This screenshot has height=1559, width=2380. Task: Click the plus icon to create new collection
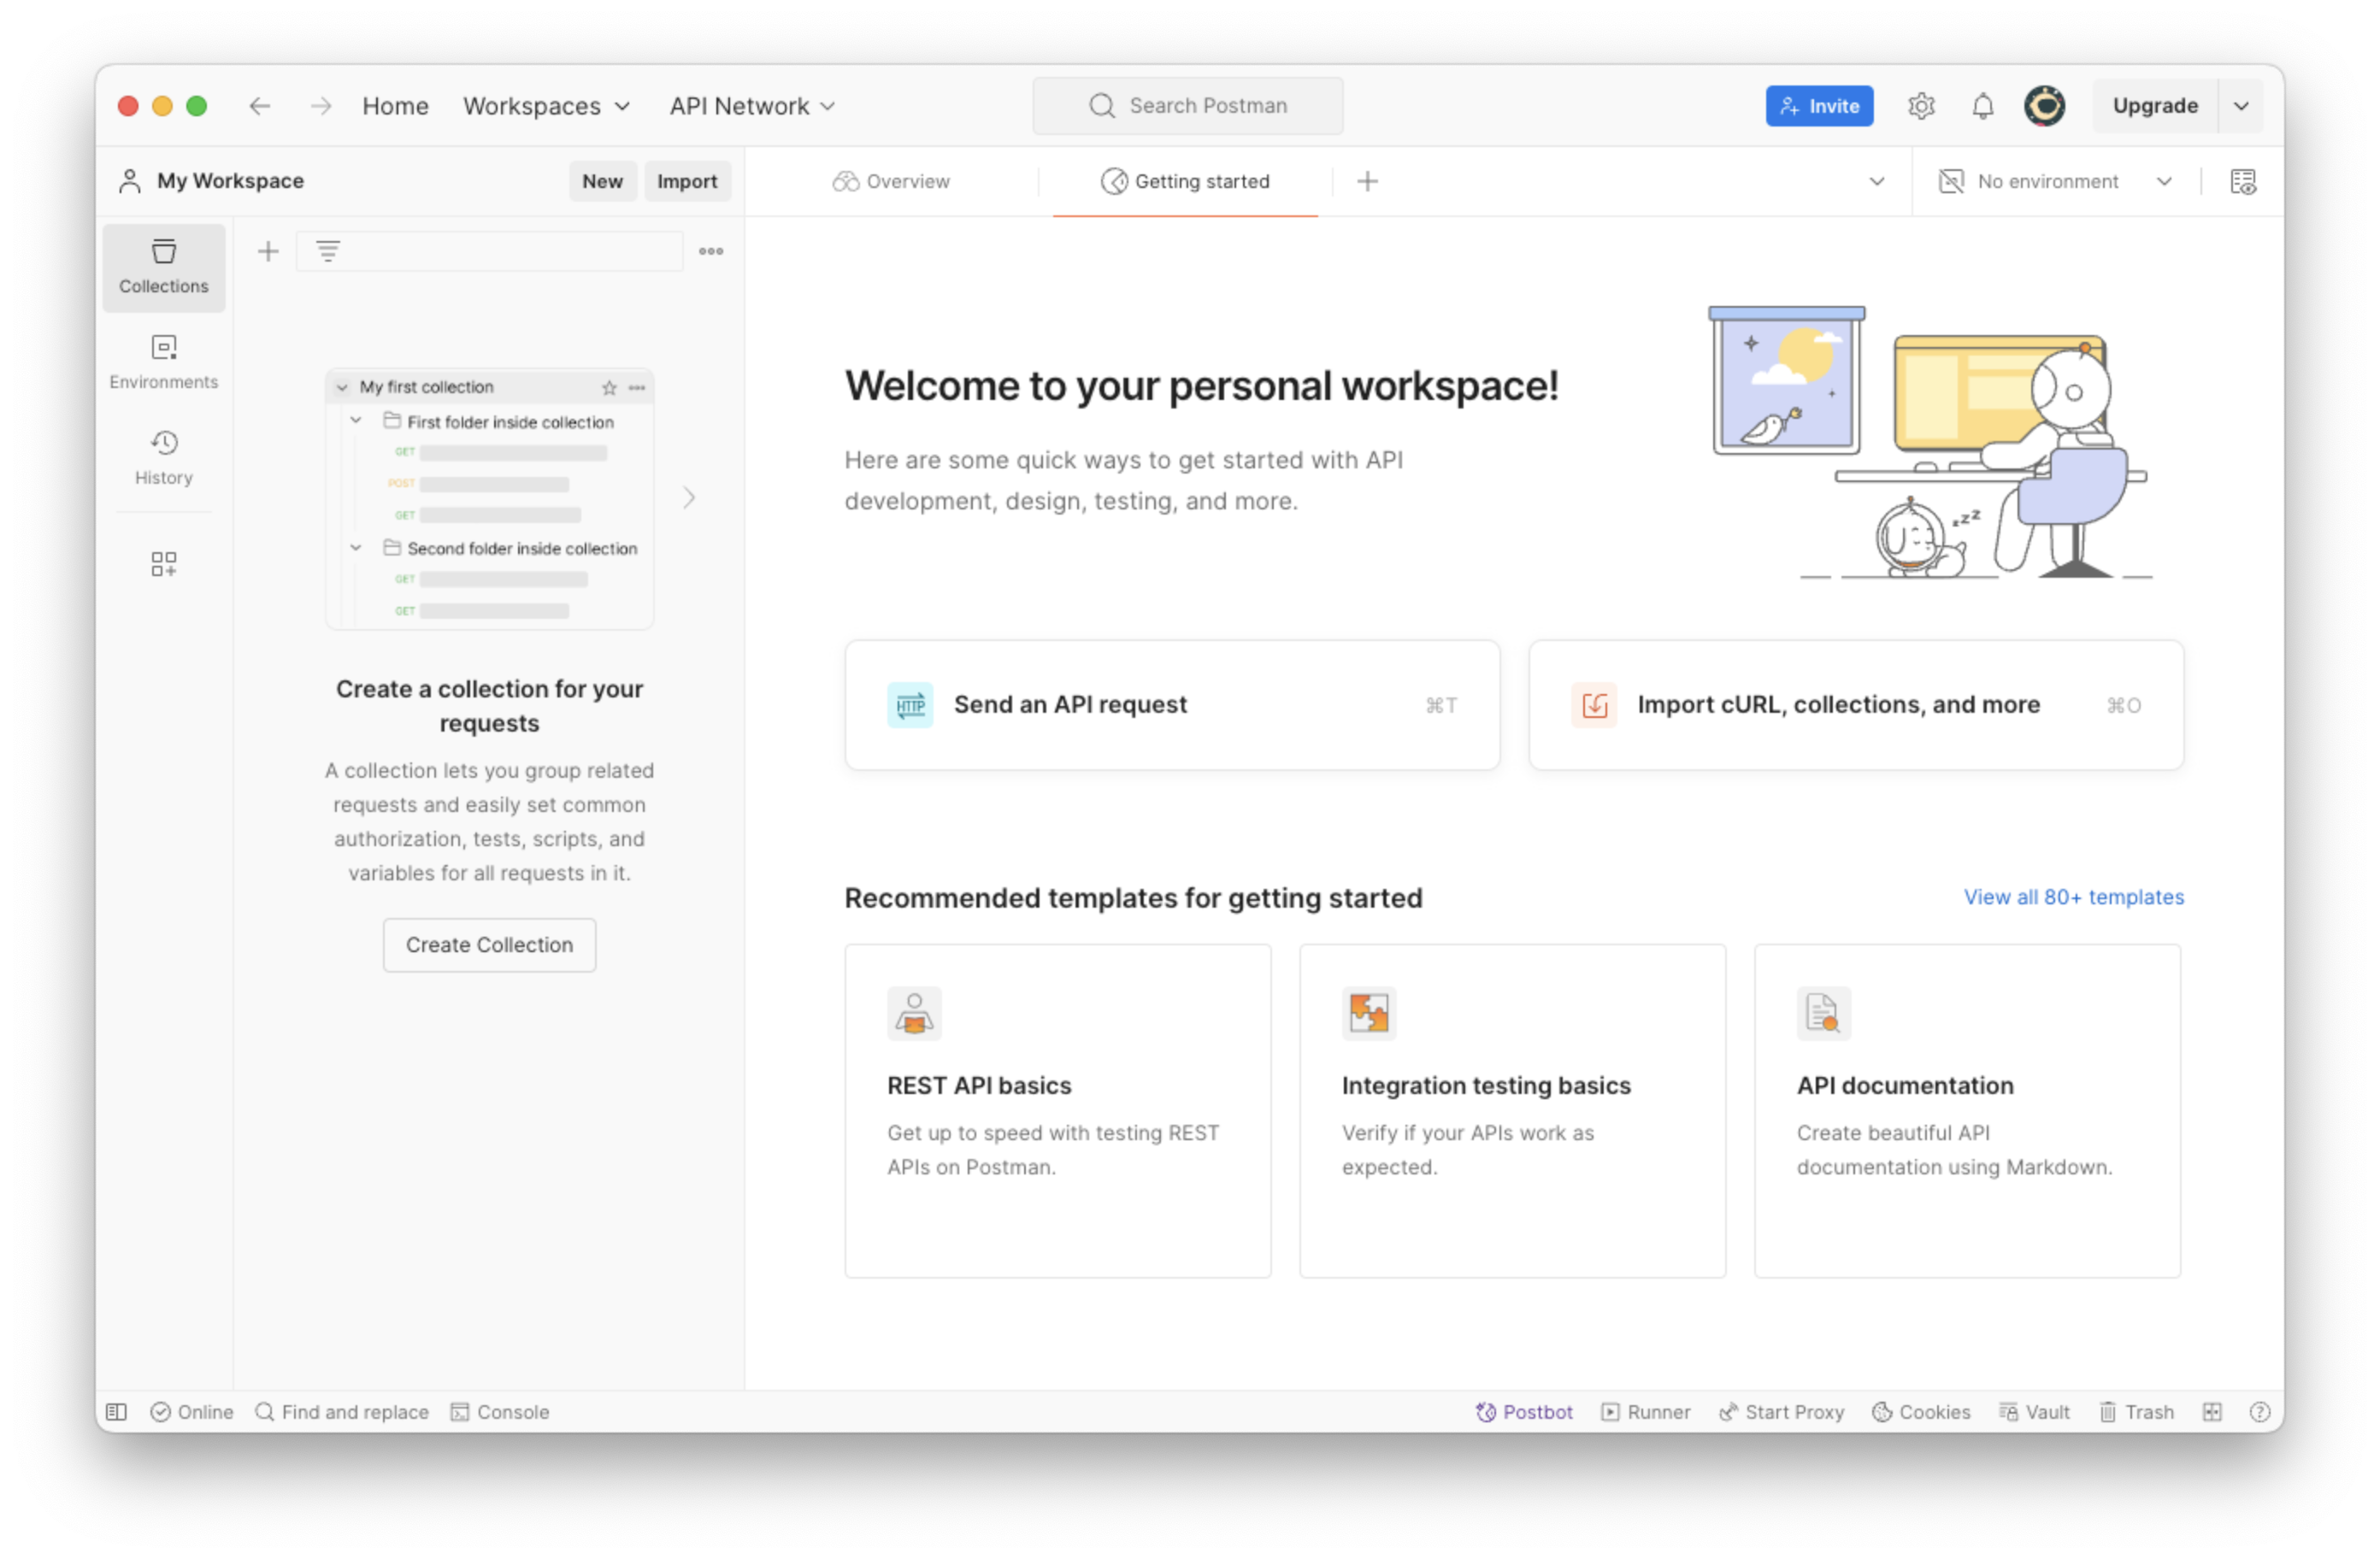268,251
